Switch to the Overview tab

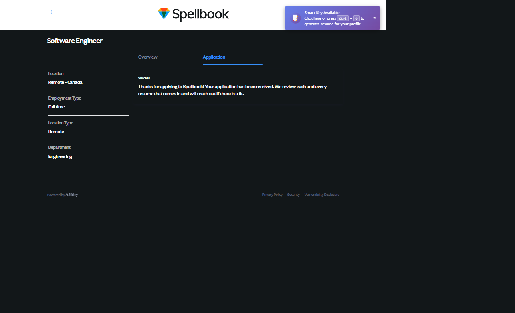148,57
